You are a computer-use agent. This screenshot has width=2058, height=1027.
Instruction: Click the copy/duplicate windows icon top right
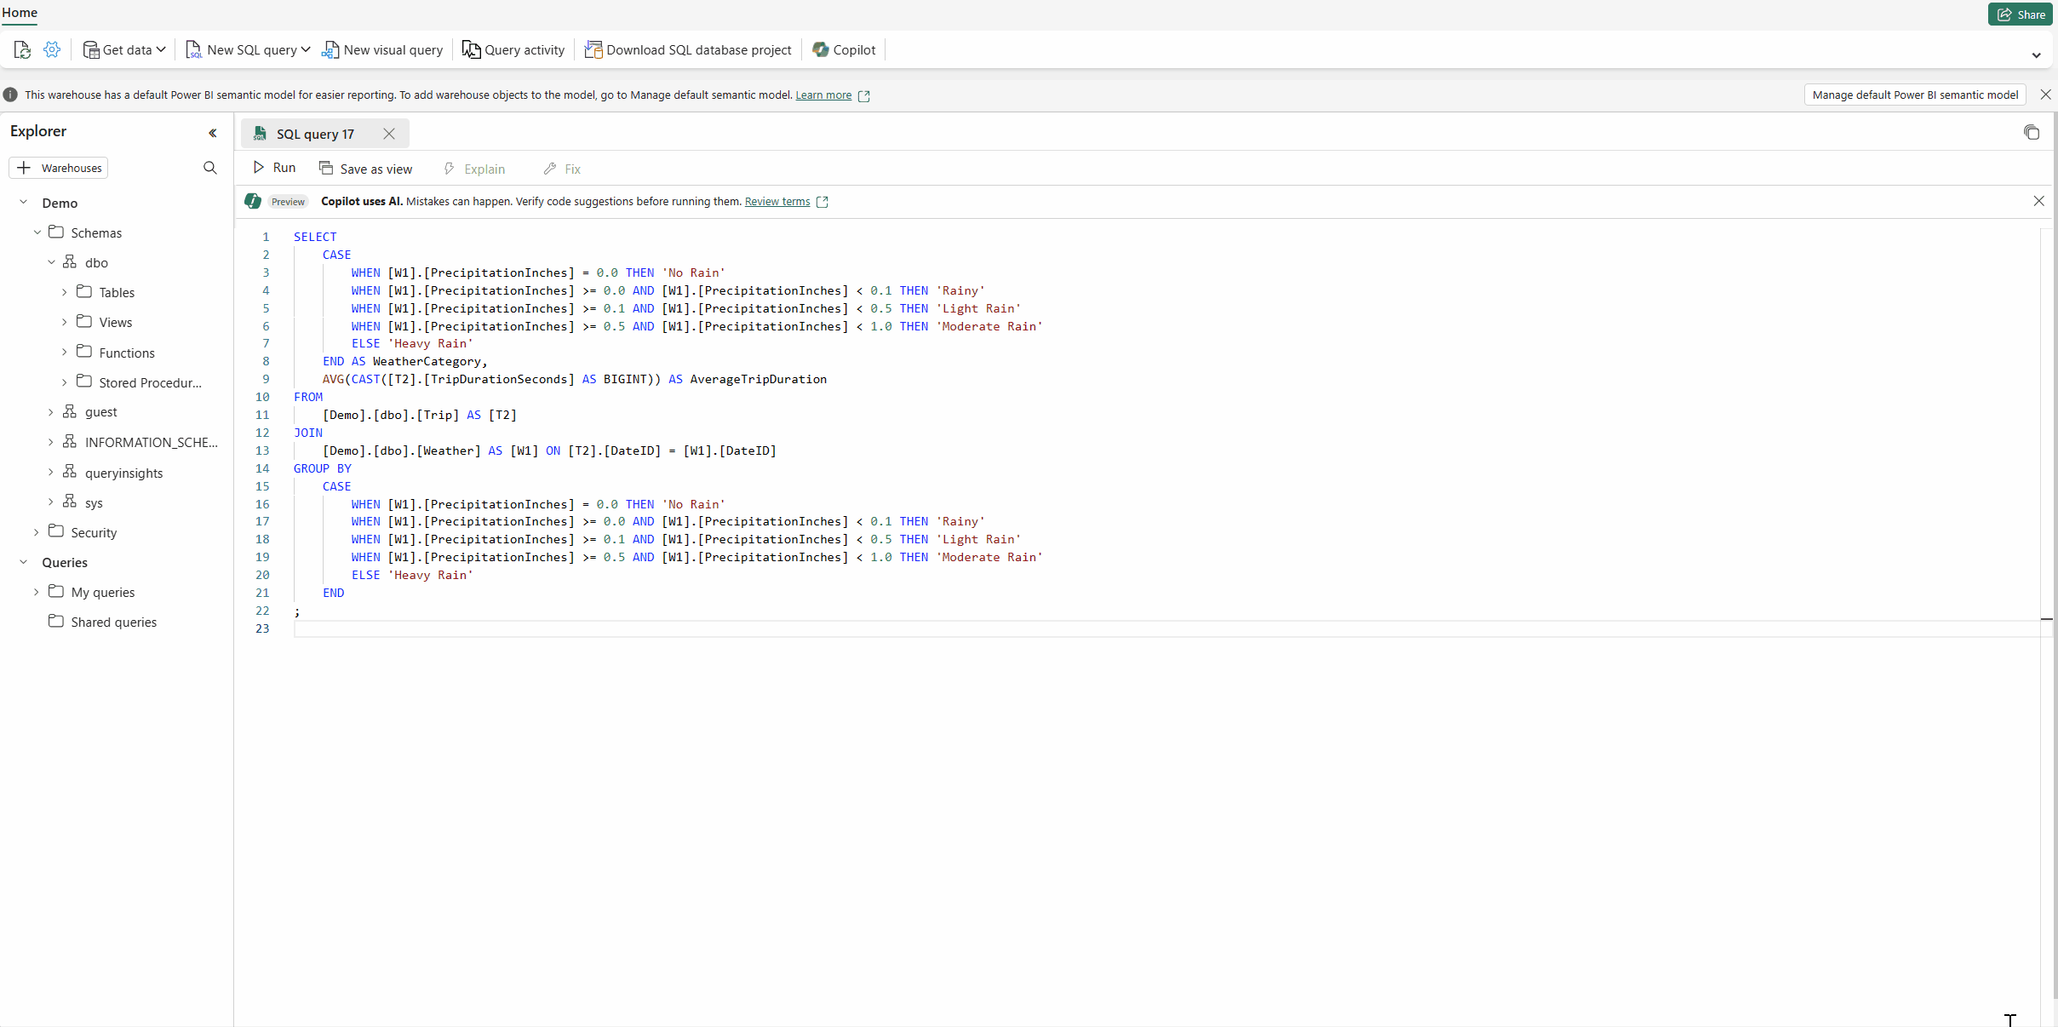[x=2032, y=132]
